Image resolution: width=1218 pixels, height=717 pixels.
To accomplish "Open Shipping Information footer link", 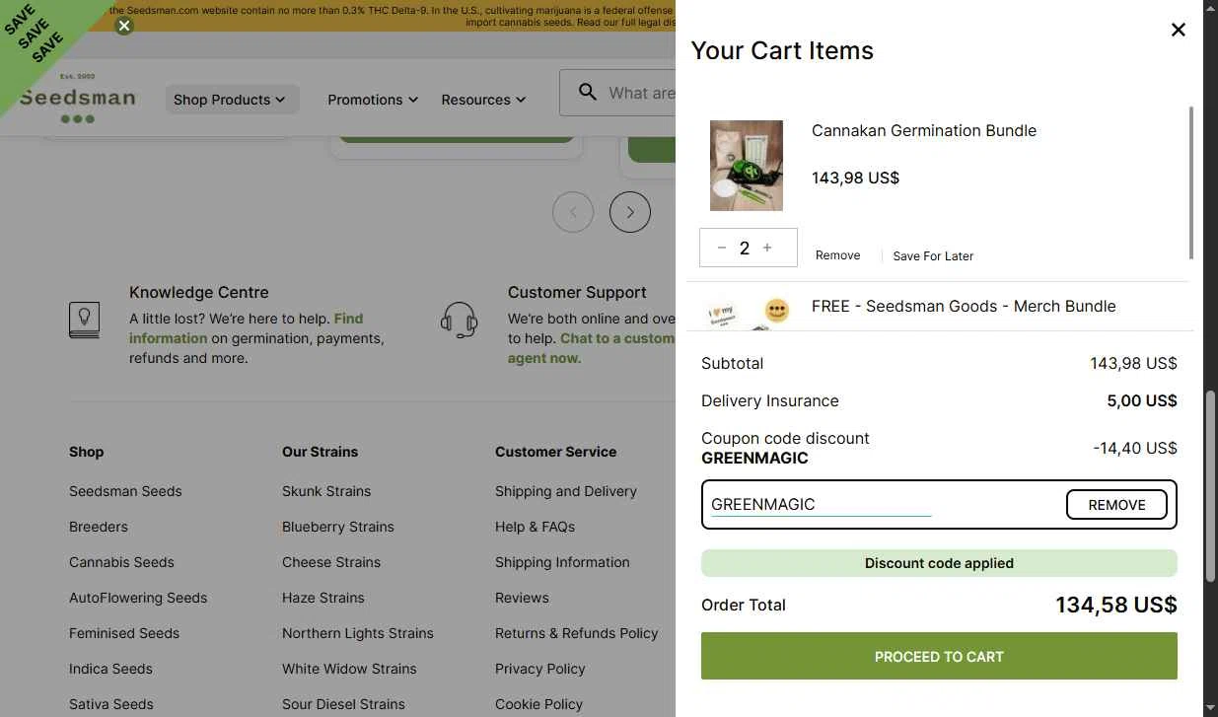I will 562,562.
